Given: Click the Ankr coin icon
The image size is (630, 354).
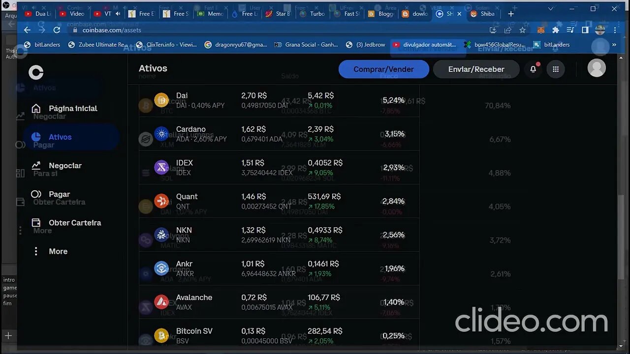Looking at the screenshot, I should [161, 268].
